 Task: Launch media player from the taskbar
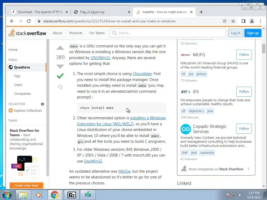point(39,195)
